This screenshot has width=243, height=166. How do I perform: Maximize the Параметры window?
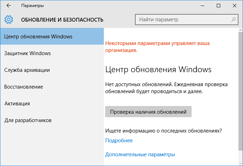tap(219, 6)
